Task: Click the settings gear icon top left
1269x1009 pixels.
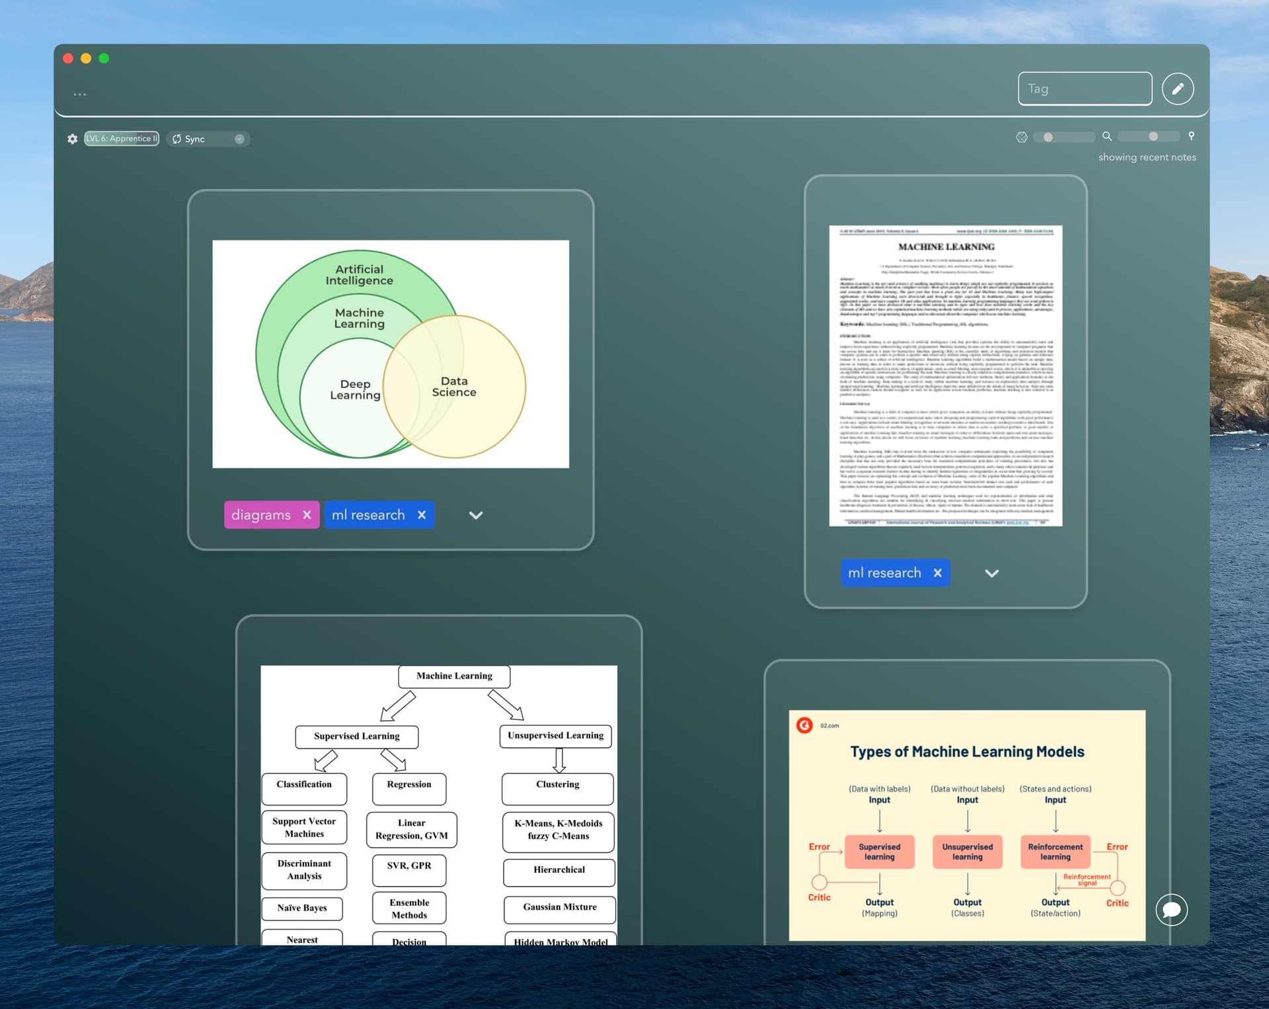Action: (x=72, y=138)
